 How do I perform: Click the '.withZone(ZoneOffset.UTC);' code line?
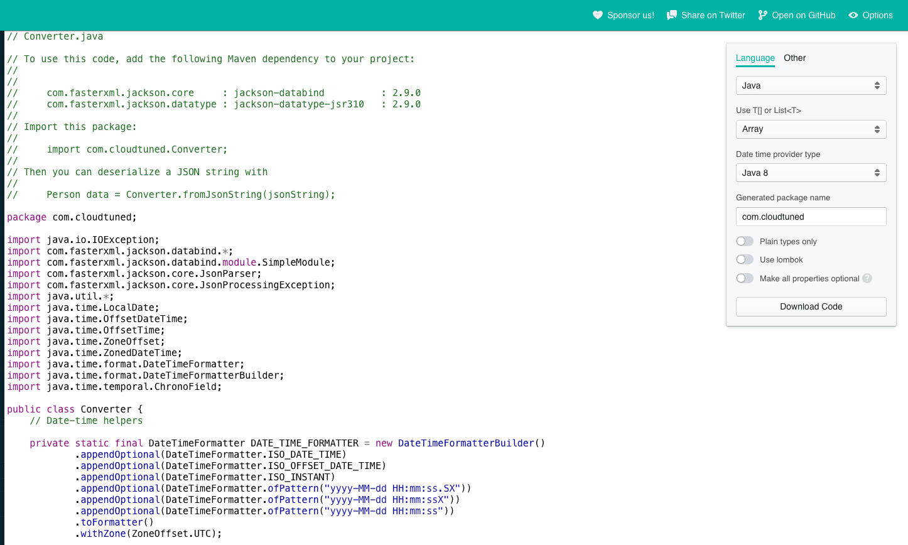coord(149,534)
